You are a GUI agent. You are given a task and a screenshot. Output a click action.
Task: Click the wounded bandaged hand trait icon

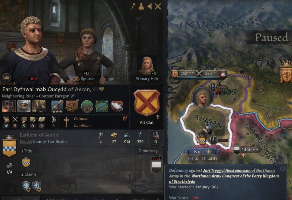click(x=117, y=106)
